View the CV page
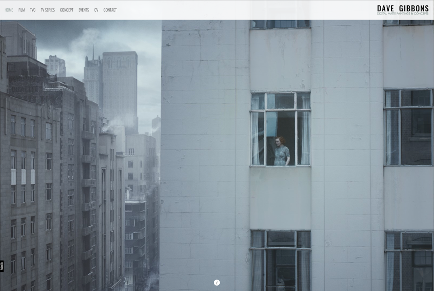Viewport: 434px width, 291px height. coord(96,10)
